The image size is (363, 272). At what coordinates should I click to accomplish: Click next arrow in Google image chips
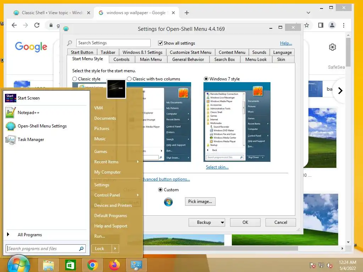click(340, 91)
